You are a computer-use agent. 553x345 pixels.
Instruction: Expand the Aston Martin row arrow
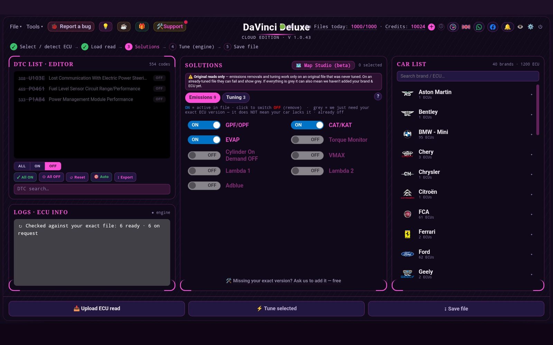coord(532,94)
